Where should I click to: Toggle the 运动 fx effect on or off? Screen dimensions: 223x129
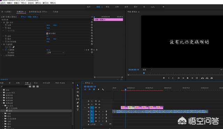point(4,22)
